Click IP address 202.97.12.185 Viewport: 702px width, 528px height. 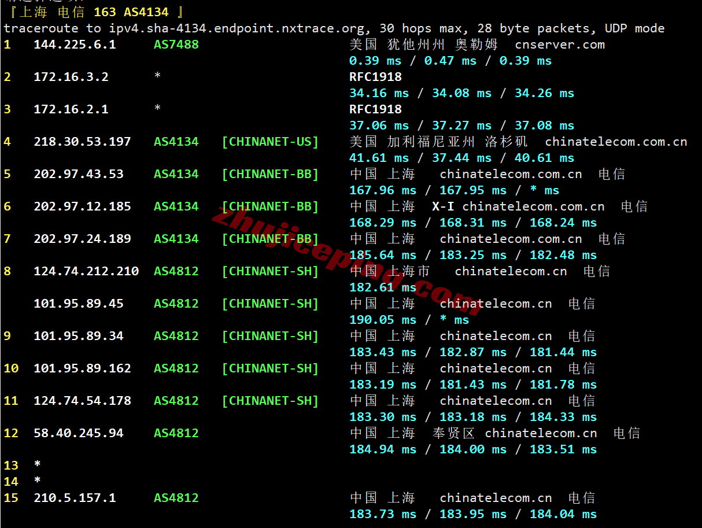(82, 206)
